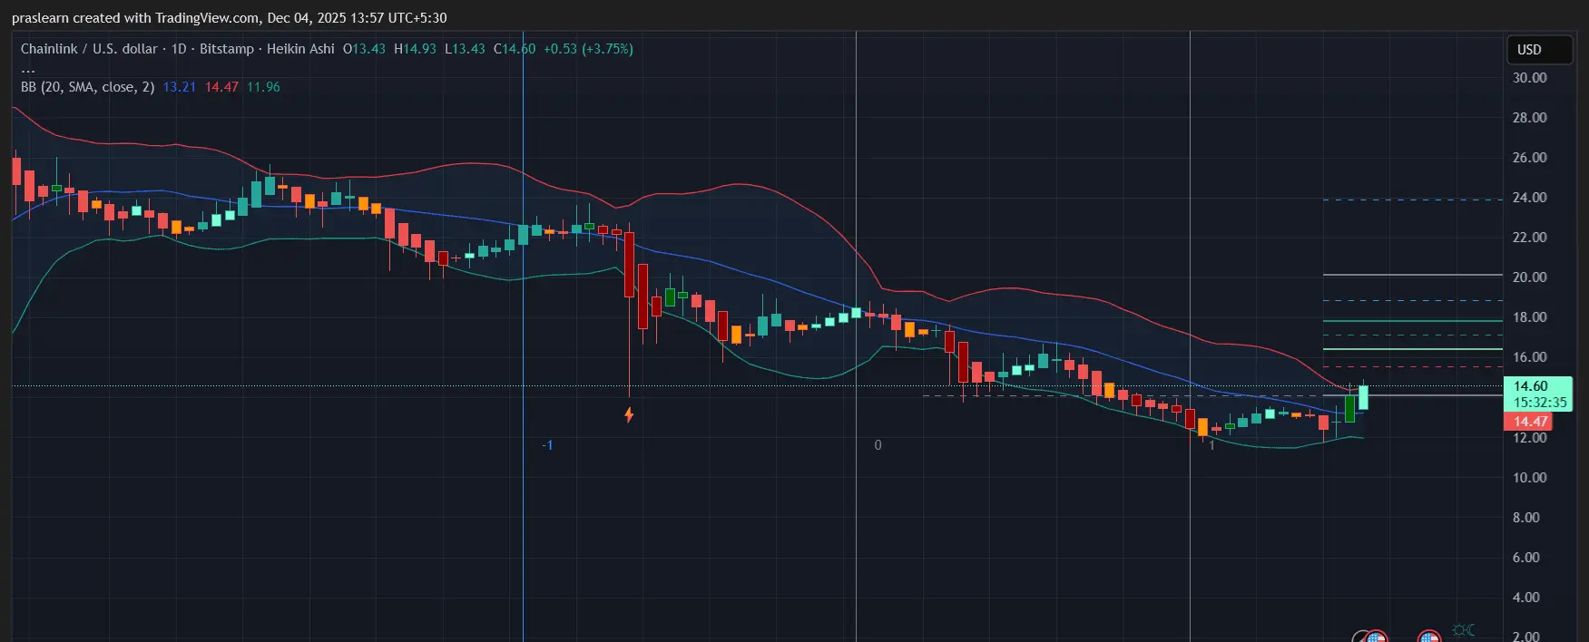The image size is (1589, 642).
Task: Click the 8.00 price axis label
Action: pos(1525,518)
